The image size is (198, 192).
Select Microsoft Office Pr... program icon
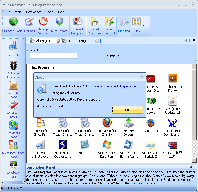point(41,127)
